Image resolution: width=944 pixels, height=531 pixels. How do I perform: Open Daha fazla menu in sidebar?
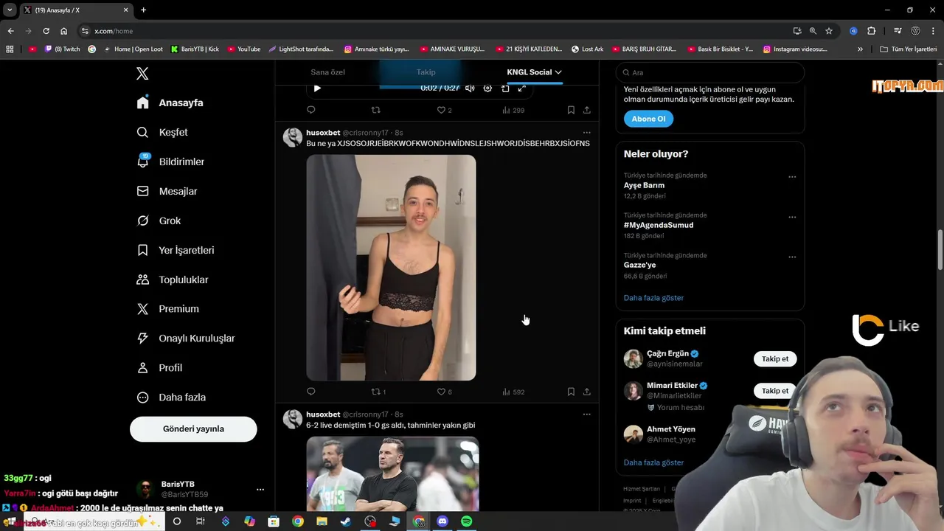pyautogui.click(x=172, y=398)
